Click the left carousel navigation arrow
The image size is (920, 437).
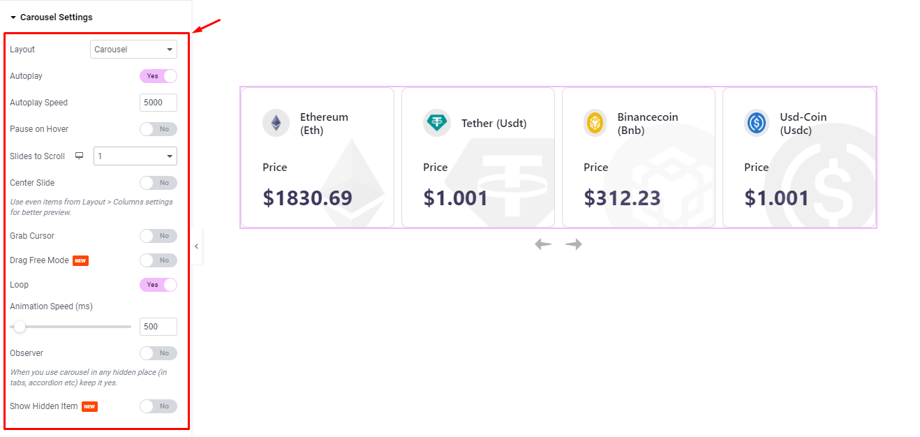[x=543, y=244]
